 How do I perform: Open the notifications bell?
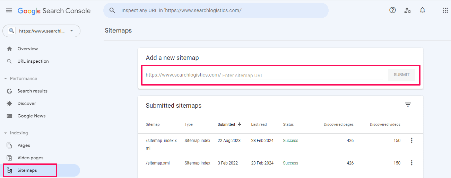(422, 10)
